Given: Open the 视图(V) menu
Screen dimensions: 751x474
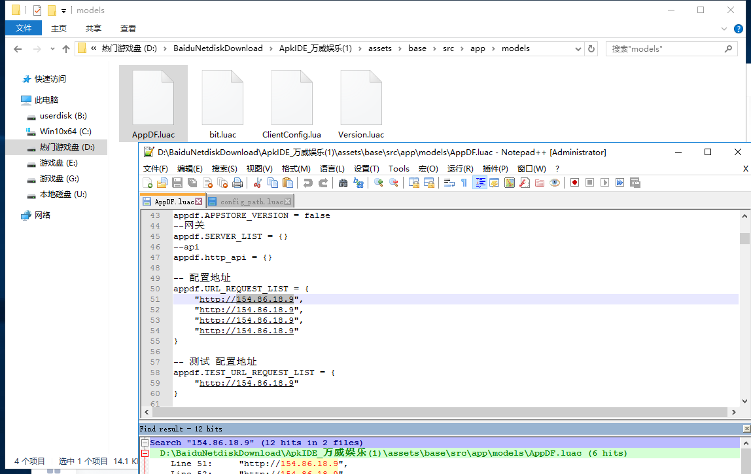Looking at the screenshot, I should [x=260, y=169].
